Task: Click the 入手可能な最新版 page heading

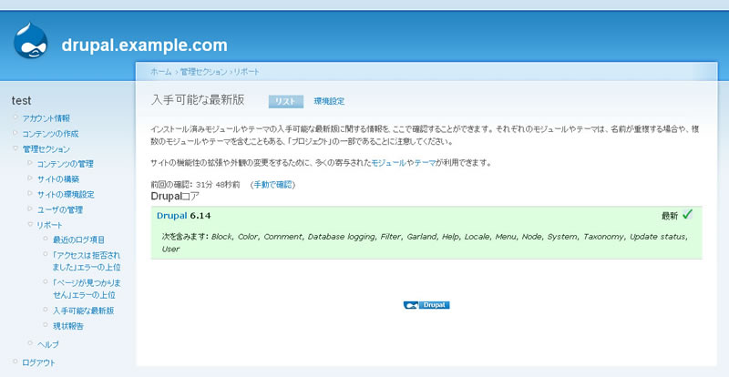Action: click(x=198, y=100)
